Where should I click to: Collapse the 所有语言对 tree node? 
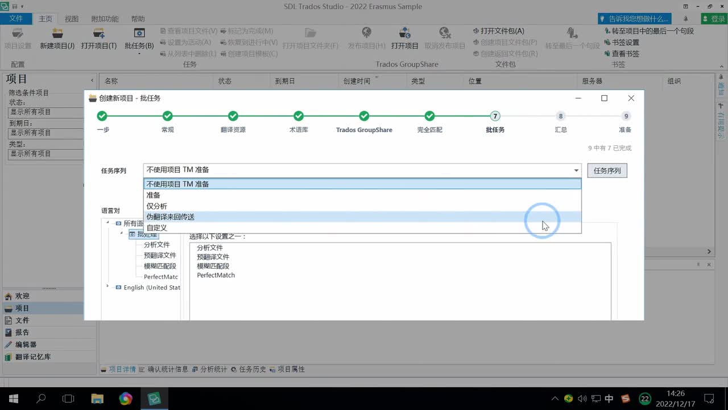(x=107, y=223)
